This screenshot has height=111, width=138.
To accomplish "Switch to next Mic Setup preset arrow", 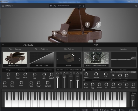I will point(80,60).
